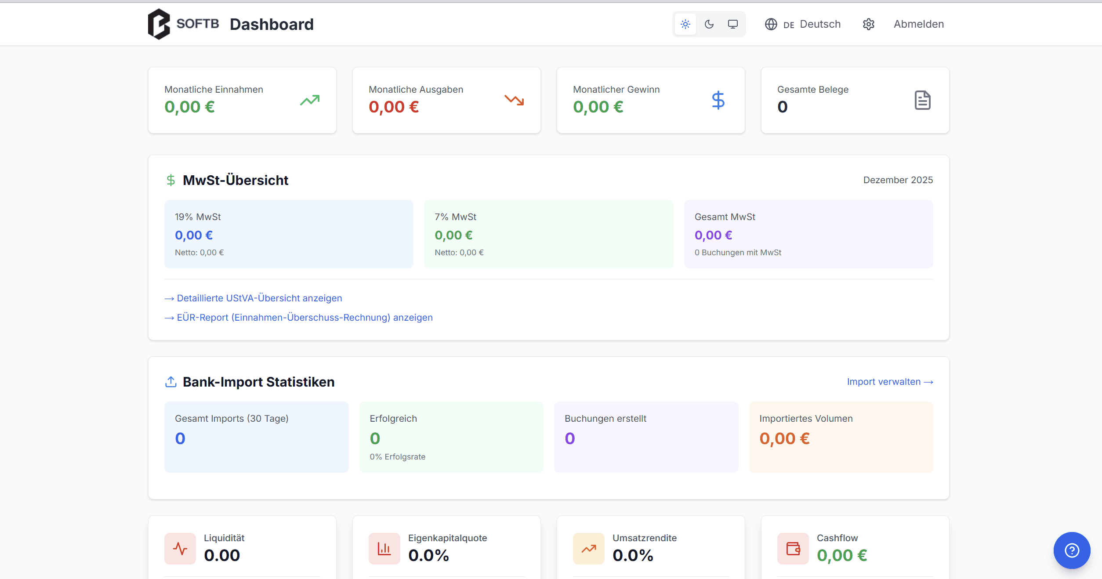Click the Monatliche Einnahmen trend-up icon
Screen dimensions: 1102x579
coord(310,100)
